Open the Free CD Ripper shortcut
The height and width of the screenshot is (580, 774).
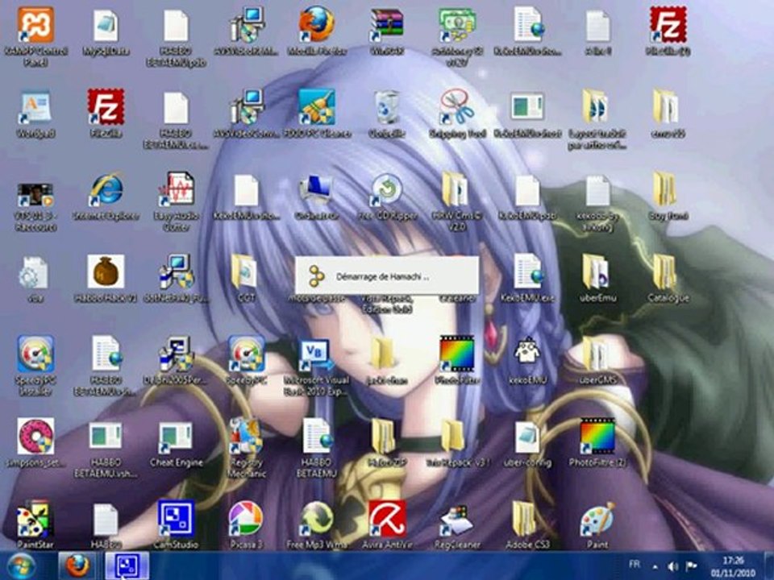[x=387, y=190]
